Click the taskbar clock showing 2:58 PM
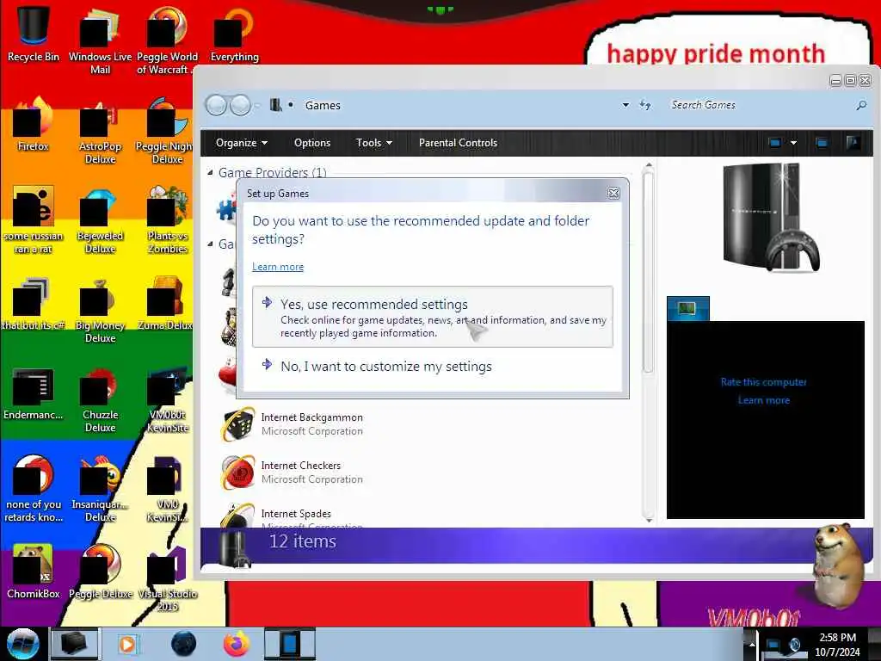The height and width of the screenshot is (661, 881). [837, 645]
